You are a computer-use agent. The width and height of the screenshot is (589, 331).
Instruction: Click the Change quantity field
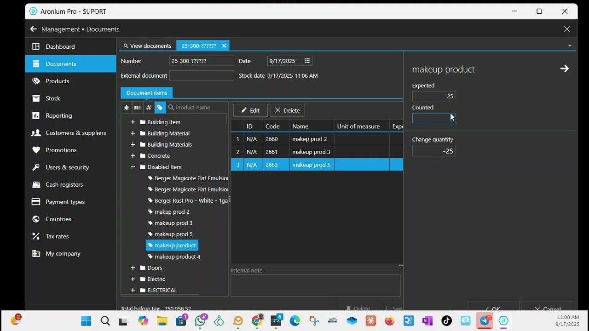tap(433, 151)
